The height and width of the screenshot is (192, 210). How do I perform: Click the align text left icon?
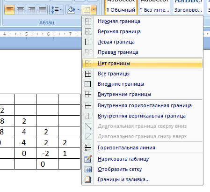[x=10, y=10]
